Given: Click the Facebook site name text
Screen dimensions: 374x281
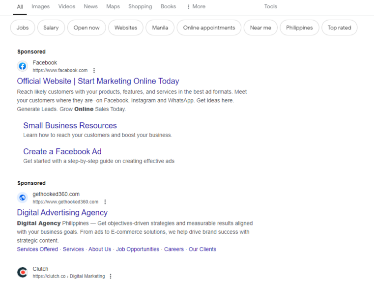Looking at the screenshot, I should point(45,63).
